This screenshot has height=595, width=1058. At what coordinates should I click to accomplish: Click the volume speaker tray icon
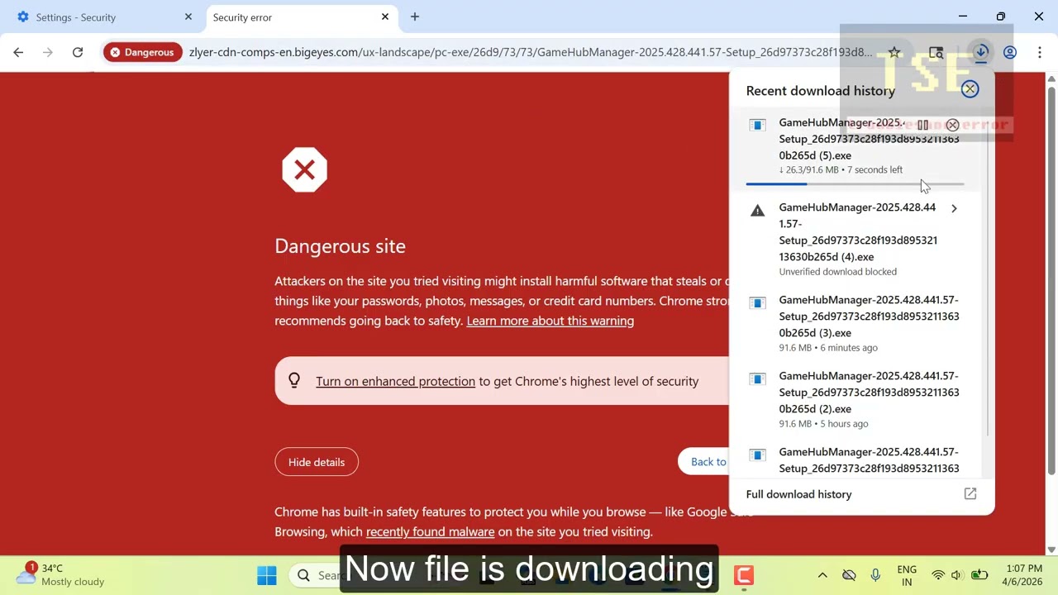pos(957,575)
